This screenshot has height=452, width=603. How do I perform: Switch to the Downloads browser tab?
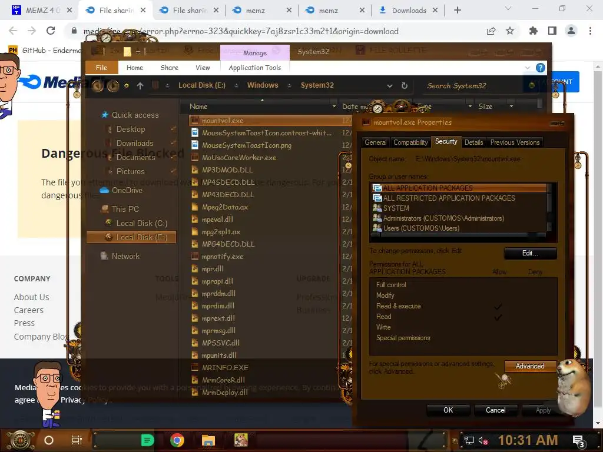point(409,11)
